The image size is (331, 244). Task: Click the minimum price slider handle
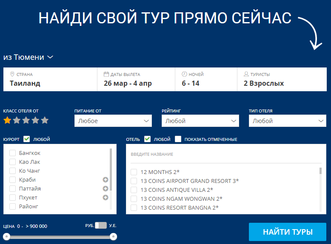click(6, 237)
